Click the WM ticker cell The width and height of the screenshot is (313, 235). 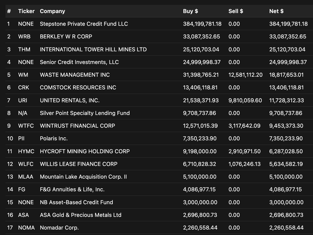pyautogui.click(x=23, y=75)
